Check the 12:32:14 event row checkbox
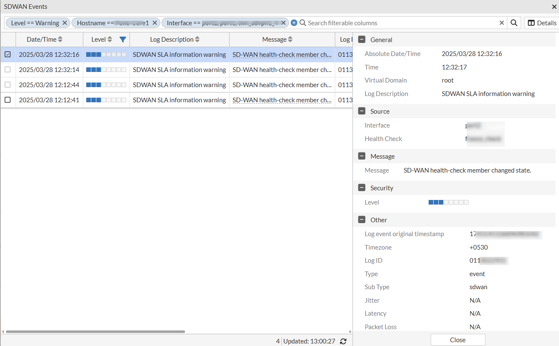Image resolution: width=559 pixels, height=346 pixels. (8, 69)
